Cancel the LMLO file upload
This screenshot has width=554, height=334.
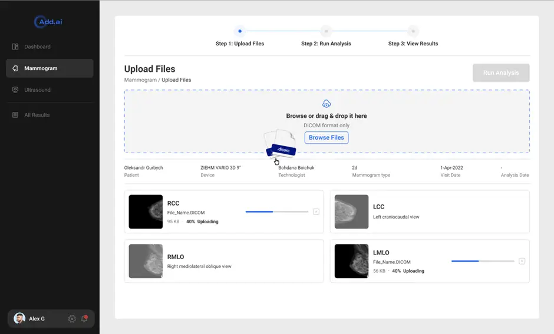(522, 261)
